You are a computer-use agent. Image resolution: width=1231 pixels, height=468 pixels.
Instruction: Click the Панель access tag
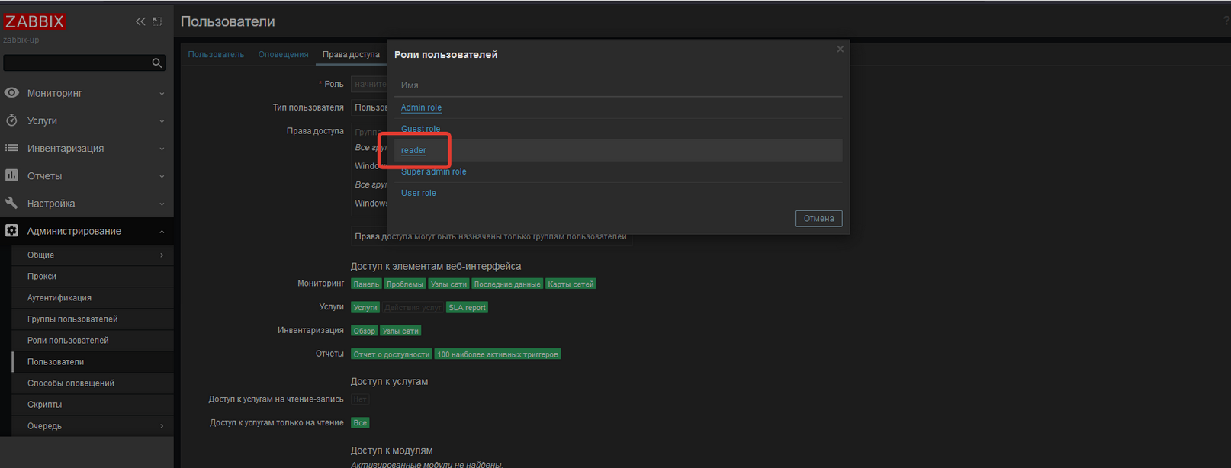point(366,284)
